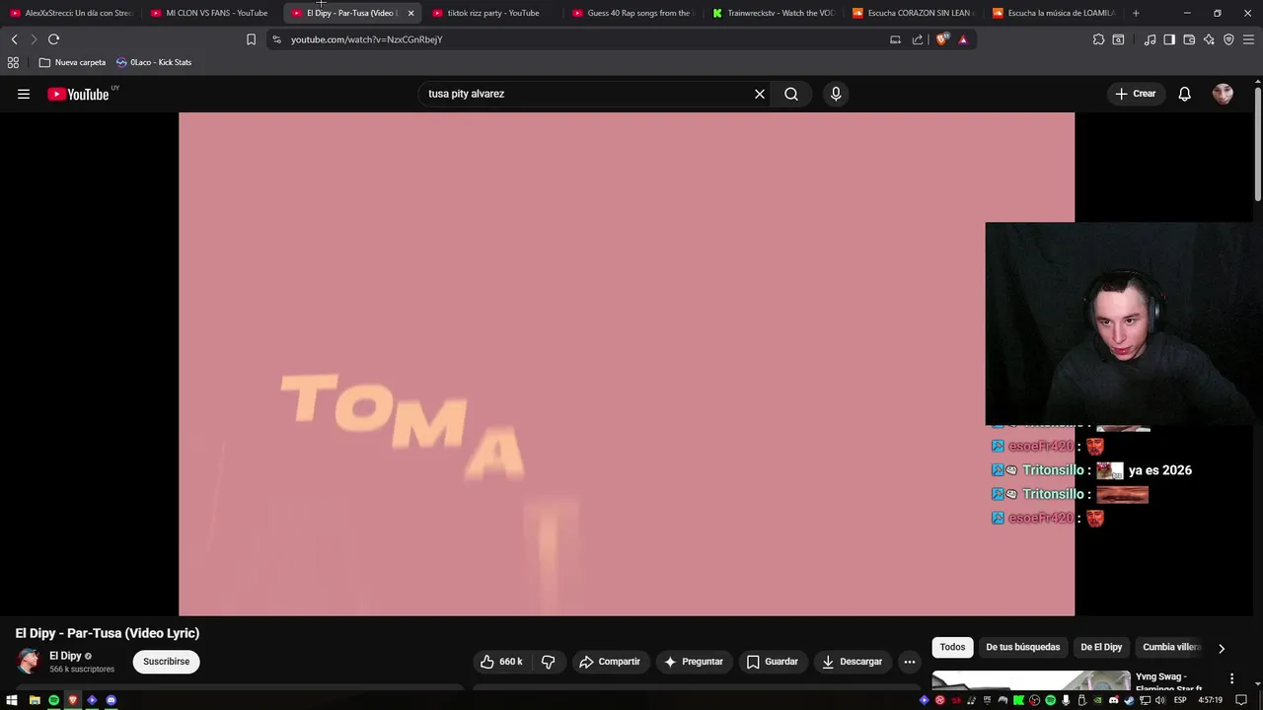Select the De El Dipy chip
Screen dimensions: 1263x710
tap(1101, 647)
